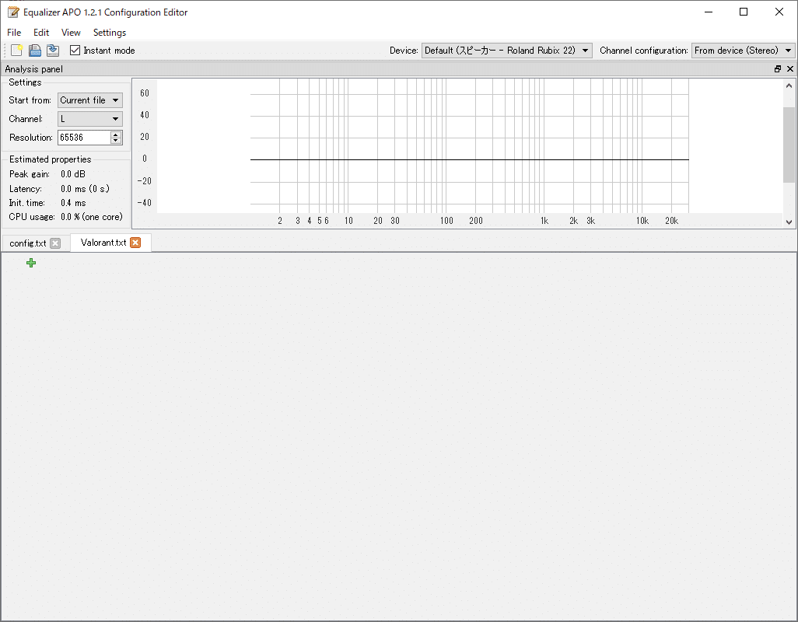Click the Analysis panel title
The image size is (798, 622).
34,69
